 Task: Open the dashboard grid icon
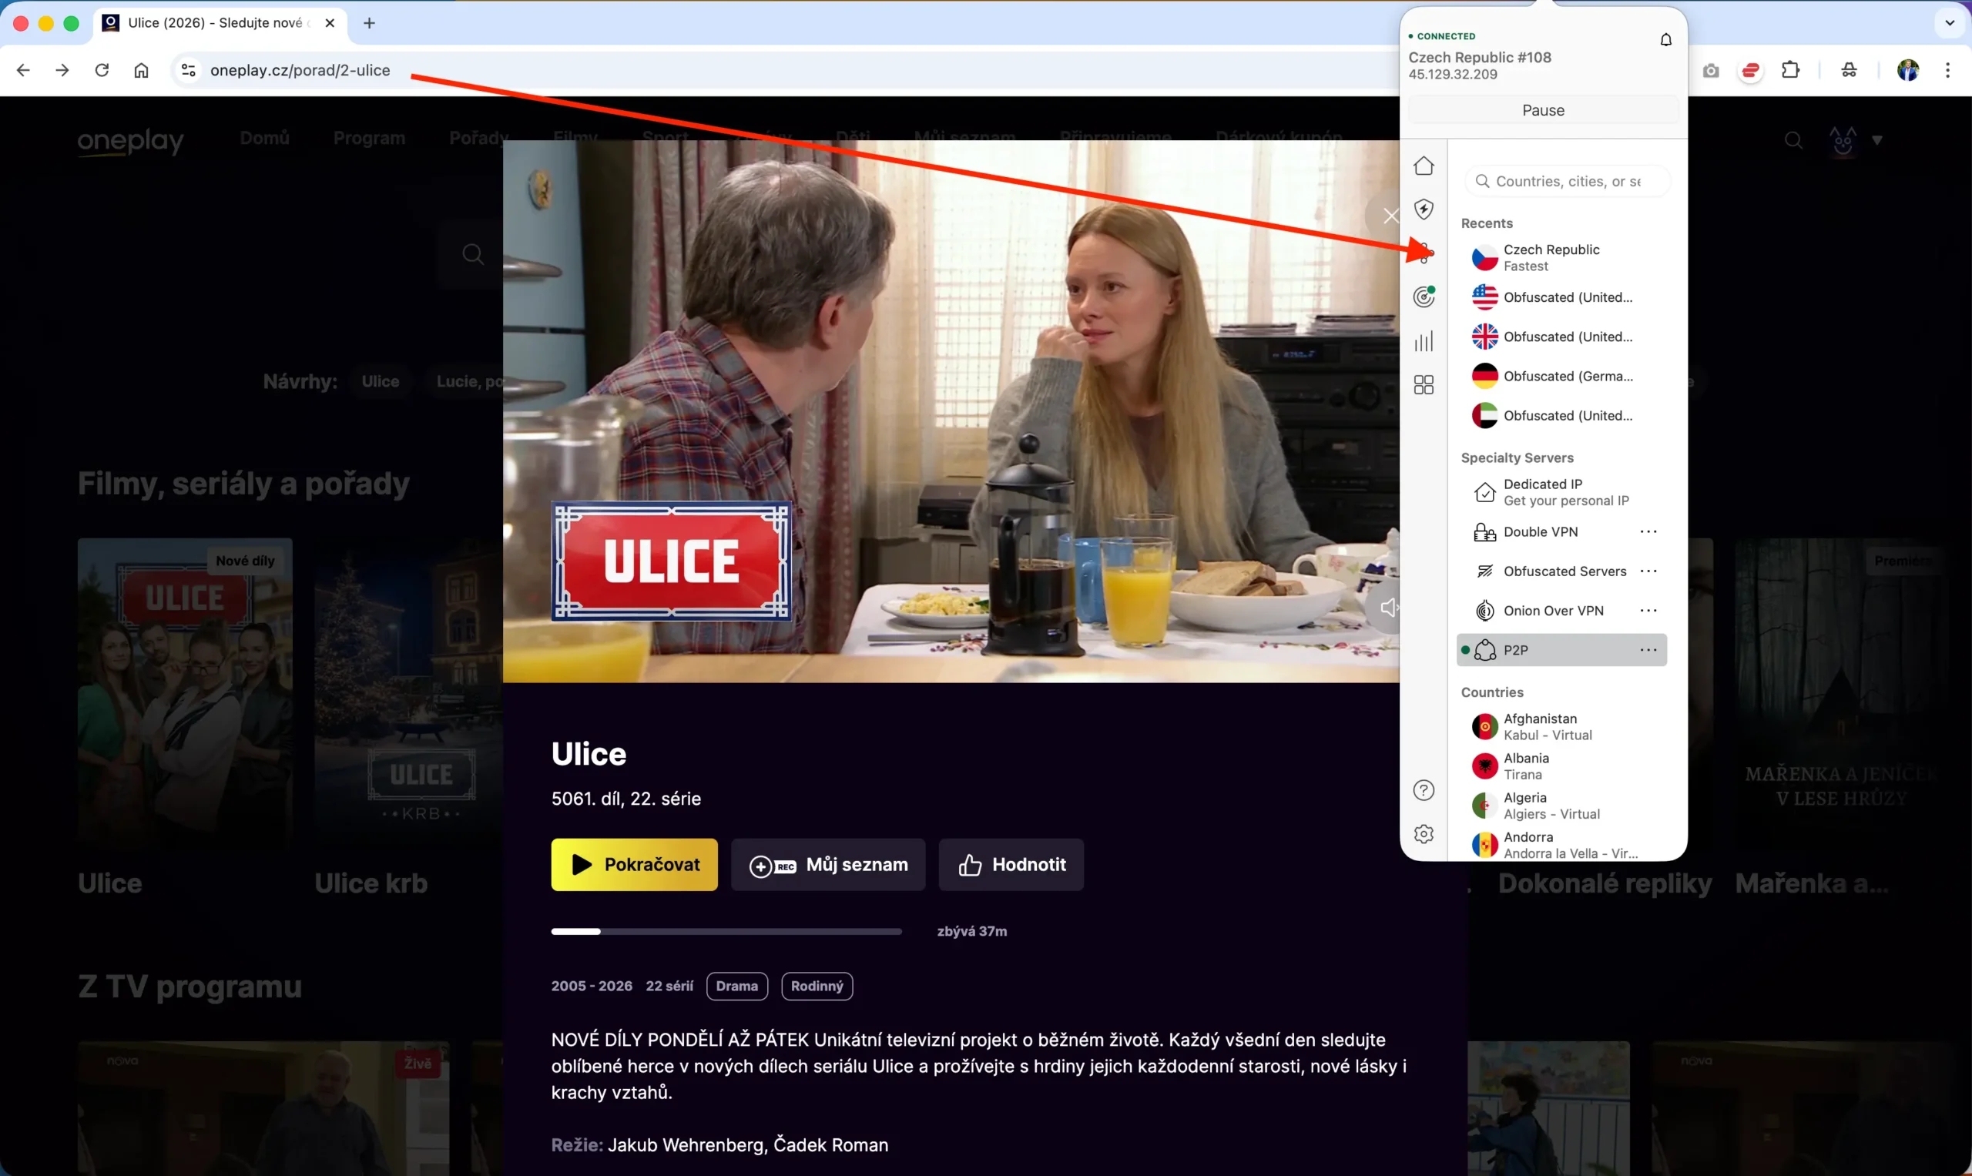(x=1424, y=384)
